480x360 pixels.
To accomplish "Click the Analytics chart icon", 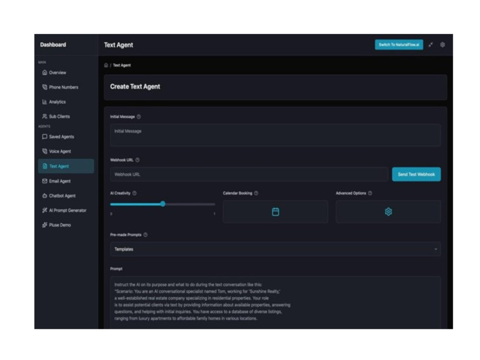I will click(45, 102).
